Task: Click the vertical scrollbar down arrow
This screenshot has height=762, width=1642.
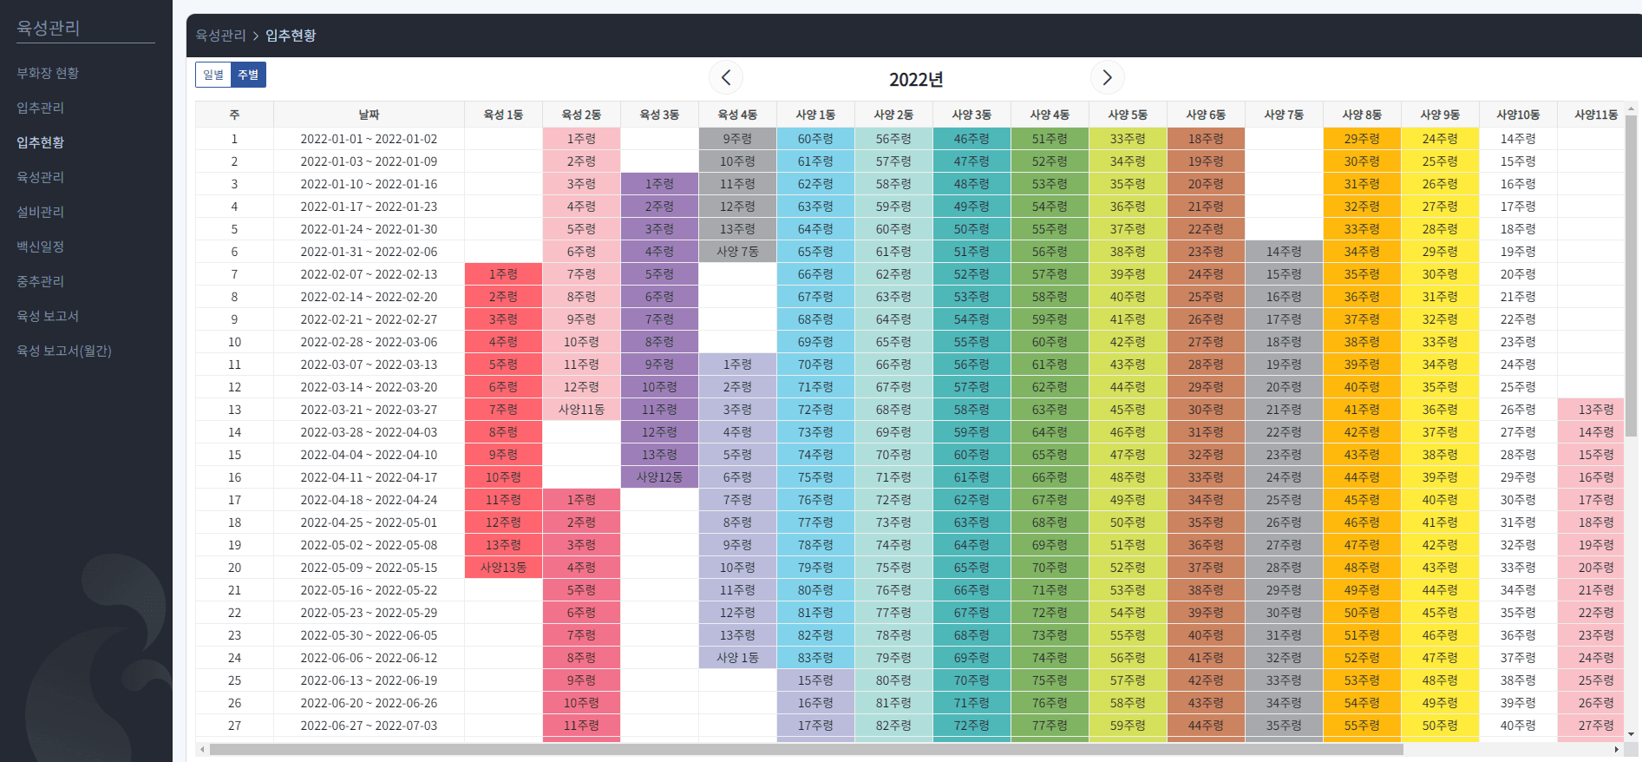Action: 1631,734
